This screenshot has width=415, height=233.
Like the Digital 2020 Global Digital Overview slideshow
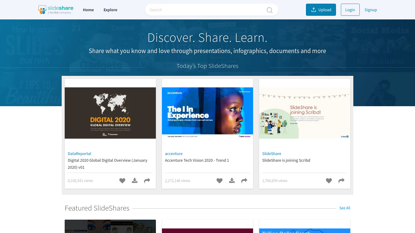click(122, 181)
